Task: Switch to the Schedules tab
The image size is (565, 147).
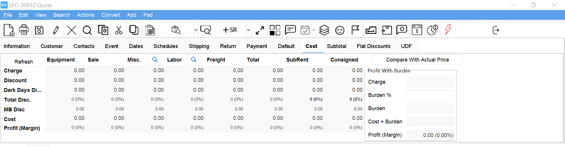Action: (166, 46)
